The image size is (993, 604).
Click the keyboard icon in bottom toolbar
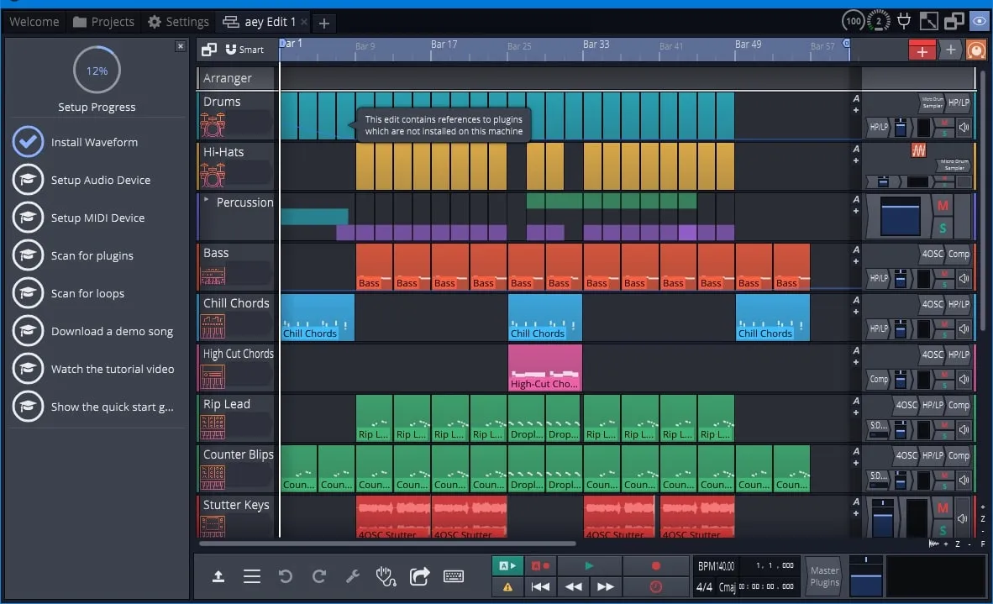click(x=454, y=576)
